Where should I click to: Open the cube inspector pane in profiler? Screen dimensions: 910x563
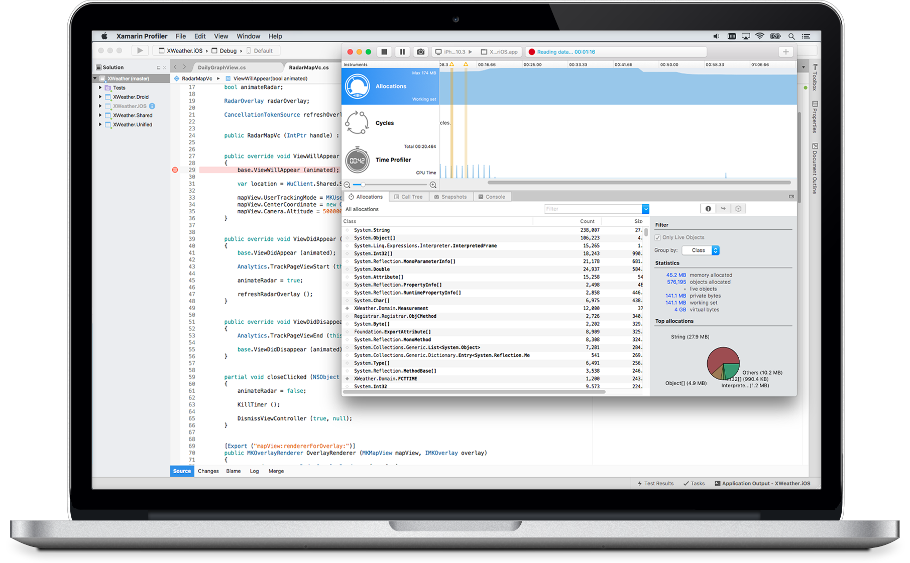click(x=738, y=209)
